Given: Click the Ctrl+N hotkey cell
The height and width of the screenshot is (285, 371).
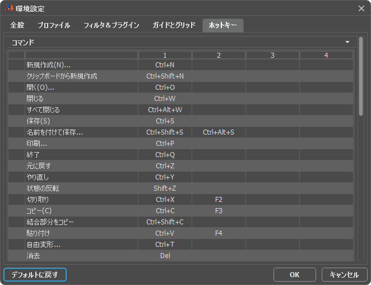Looking at the screenshot, I should [165, 65].
